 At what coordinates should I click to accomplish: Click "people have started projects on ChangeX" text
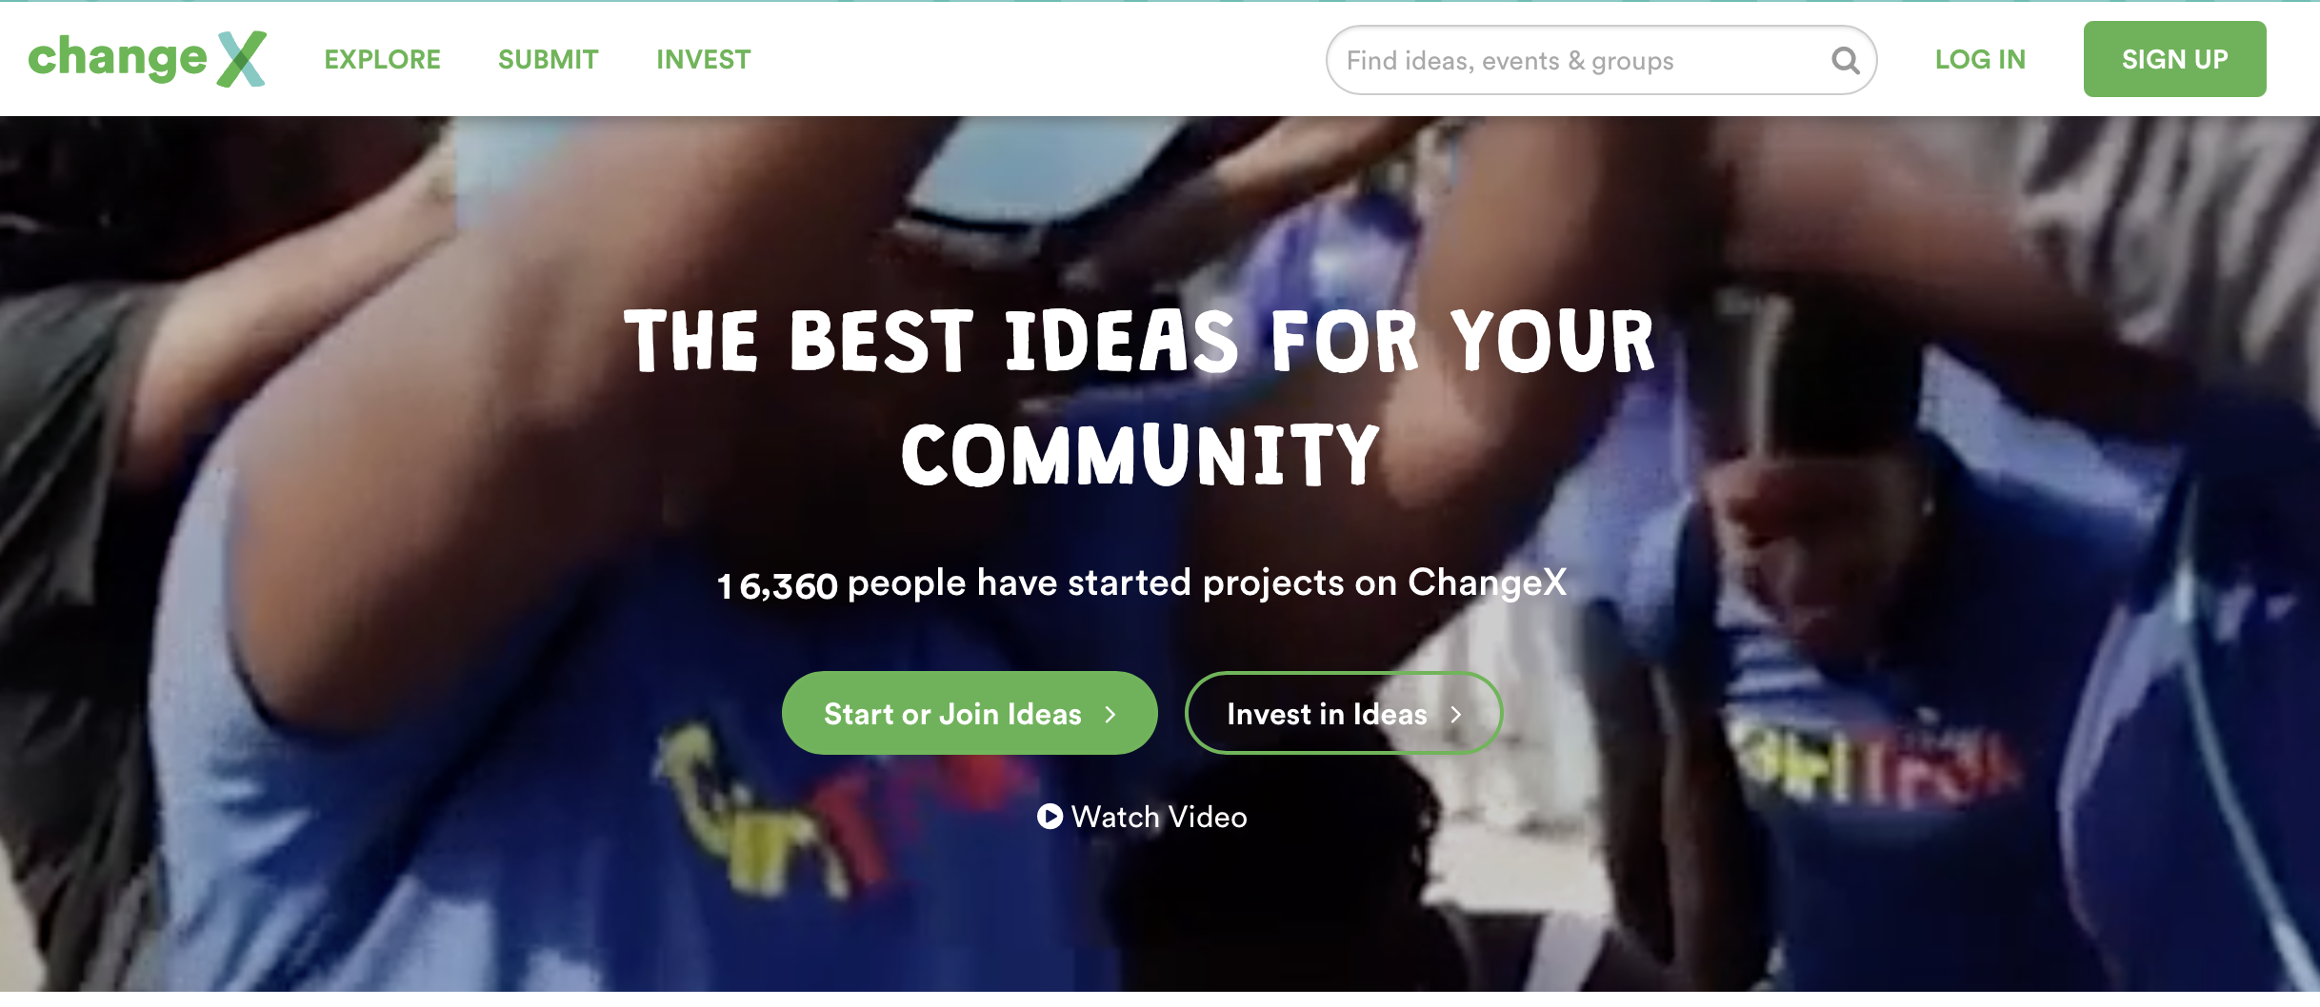point(1207,583)
